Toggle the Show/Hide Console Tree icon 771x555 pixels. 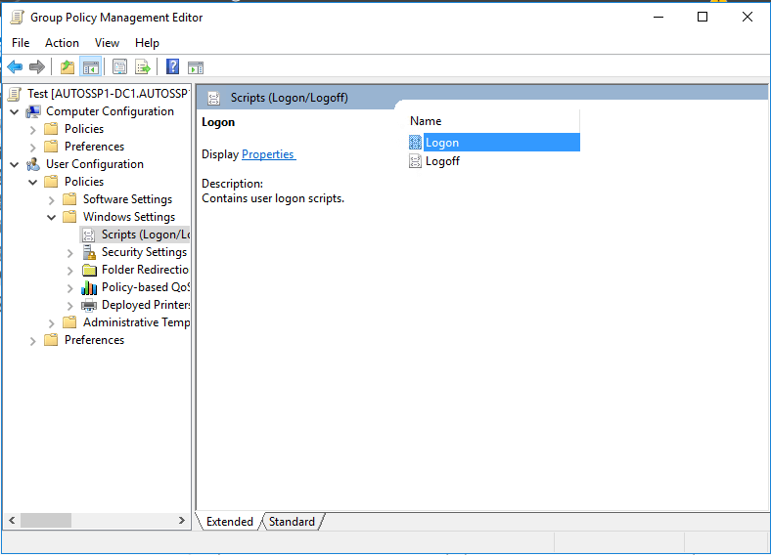(91, 66)
